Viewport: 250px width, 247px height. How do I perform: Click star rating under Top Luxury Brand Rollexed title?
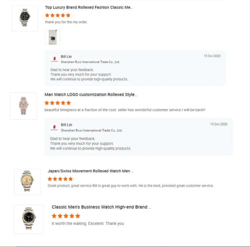(58, 15)
